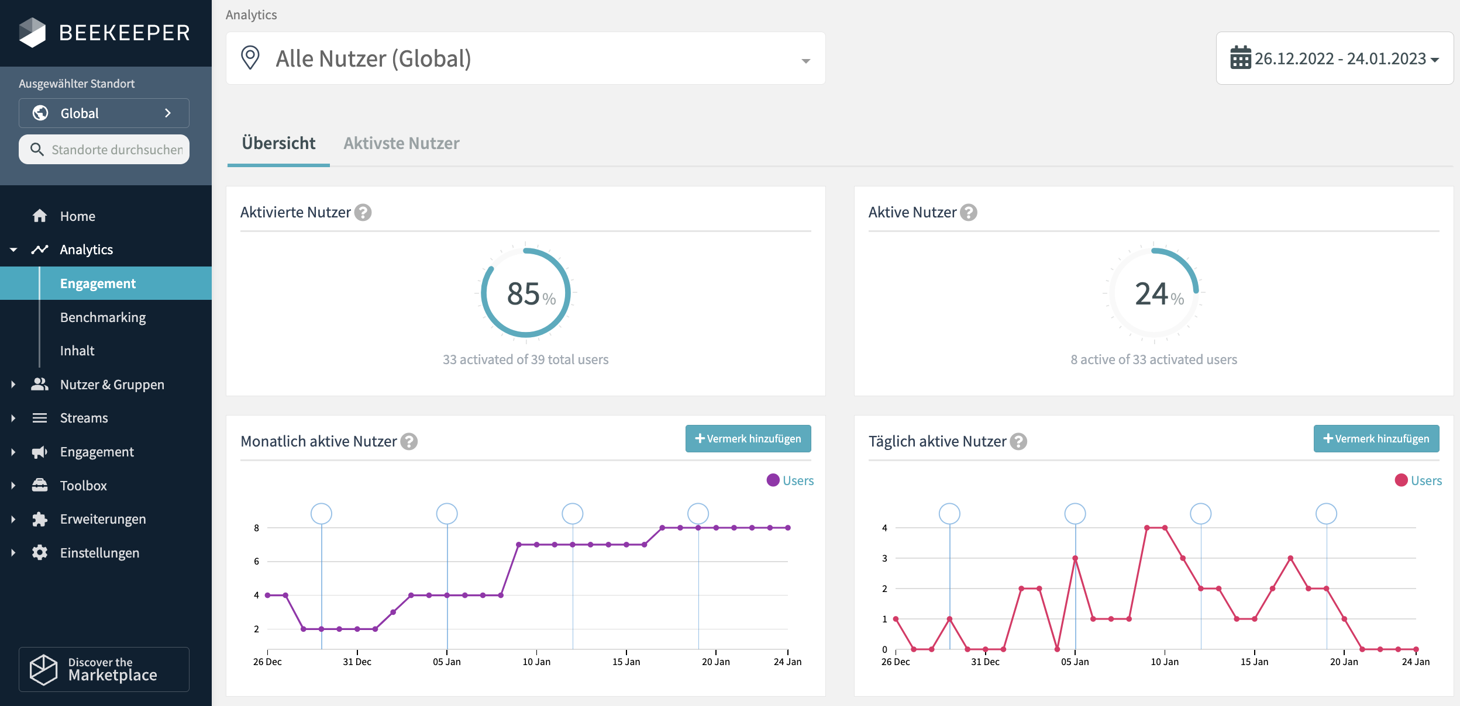
Task: Open Benchmarking under Analytics
Action: 103,317
